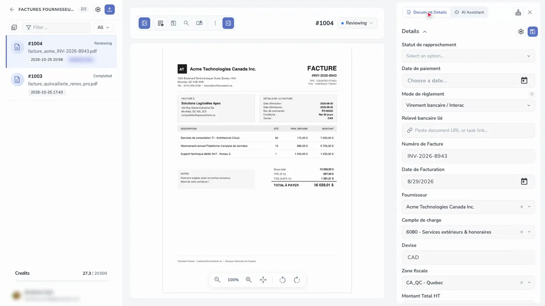Zoom out of the invoice preview
The height and width of the screenshot is (306, 545).
217,280
